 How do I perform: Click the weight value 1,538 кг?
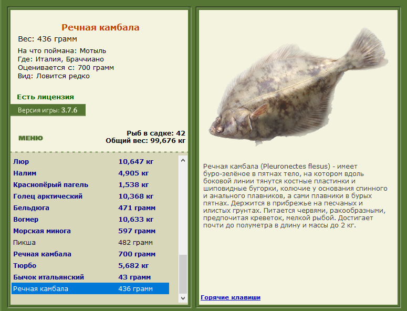point(133,184)
